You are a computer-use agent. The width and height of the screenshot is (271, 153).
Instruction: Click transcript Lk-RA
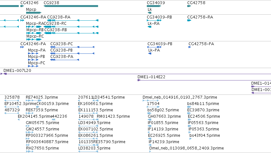tap(153, 24)
